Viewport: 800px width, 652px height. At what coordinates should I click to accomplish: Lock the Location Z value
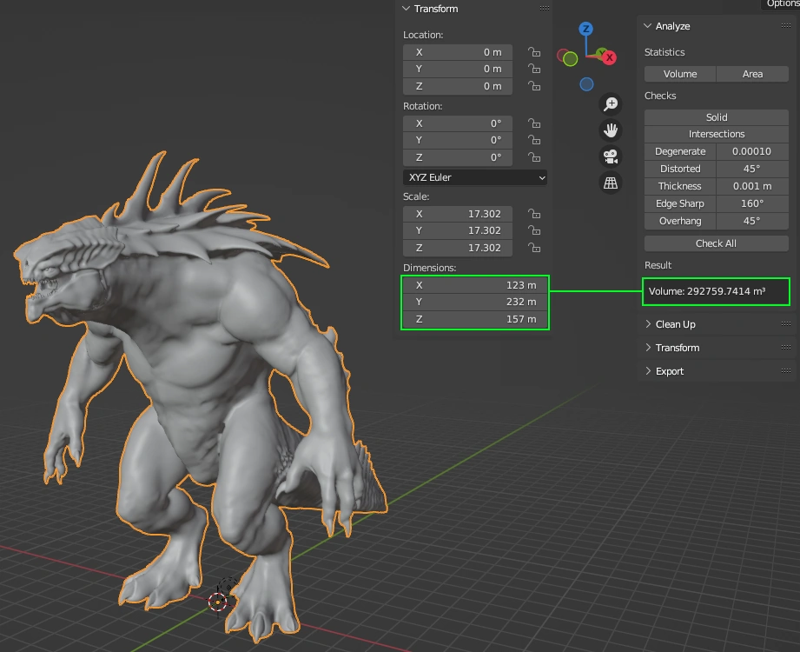[x=534, y=86]
